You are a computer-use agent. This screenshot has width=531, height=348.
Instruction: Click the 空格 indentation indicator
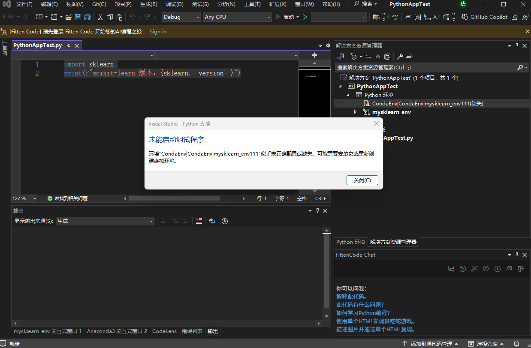coord(302,198)
